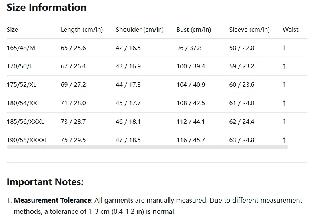The width and height of the screenshot is (321, 217).
Task: Click the Length (cm/in) column header
Action: pos(82,30)
